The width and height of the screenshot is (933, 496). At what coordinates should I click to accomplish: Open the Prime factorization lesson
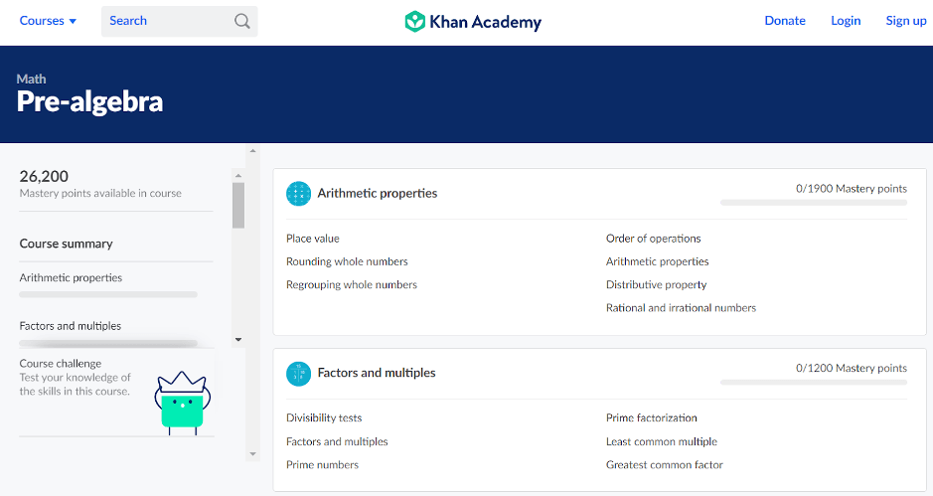coord(651,418)
